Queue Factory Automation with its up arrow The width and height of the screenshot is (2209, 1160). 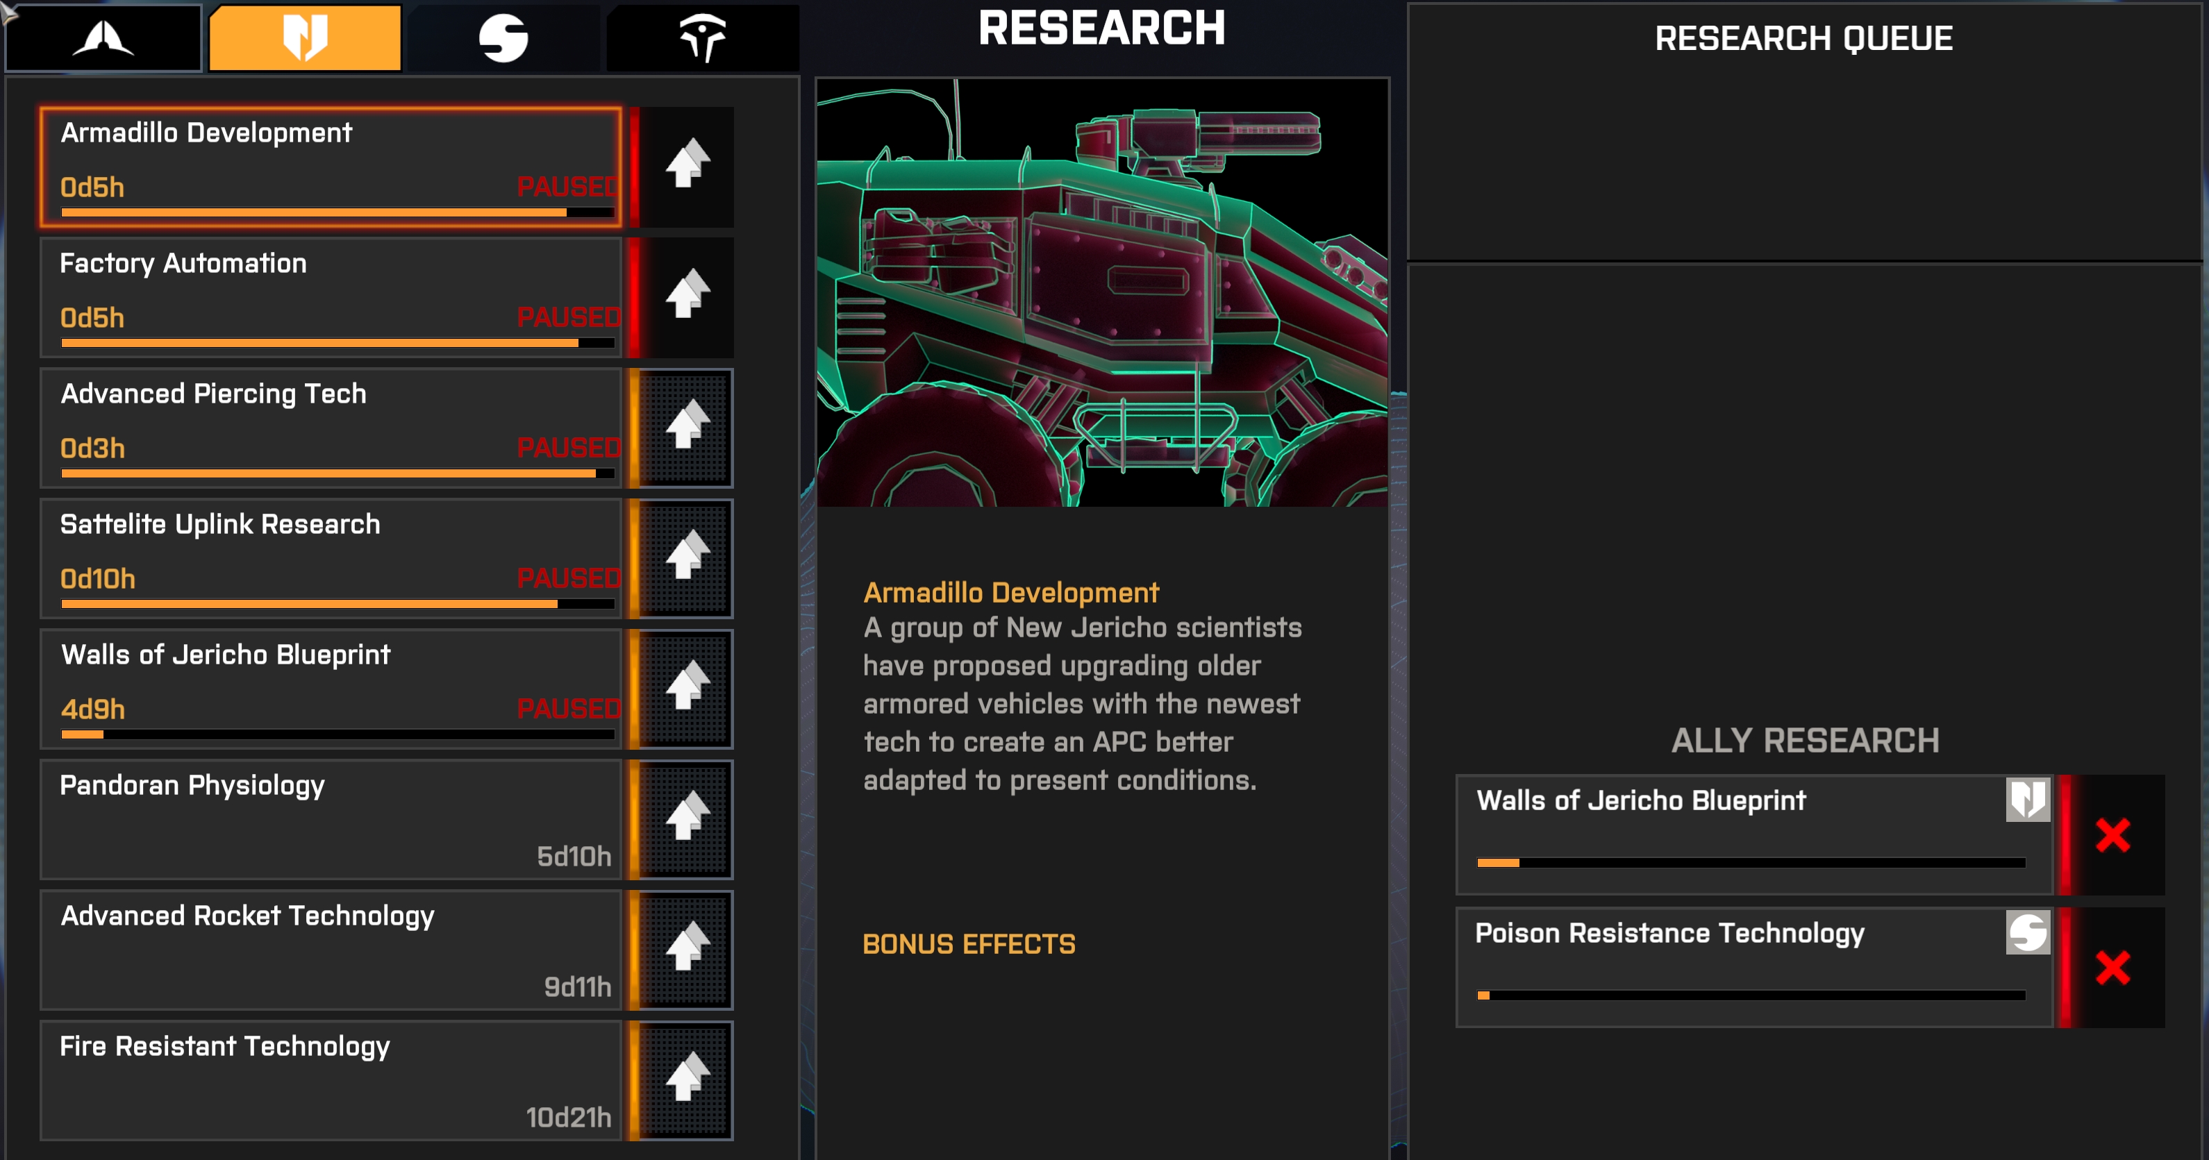[687, 296]
